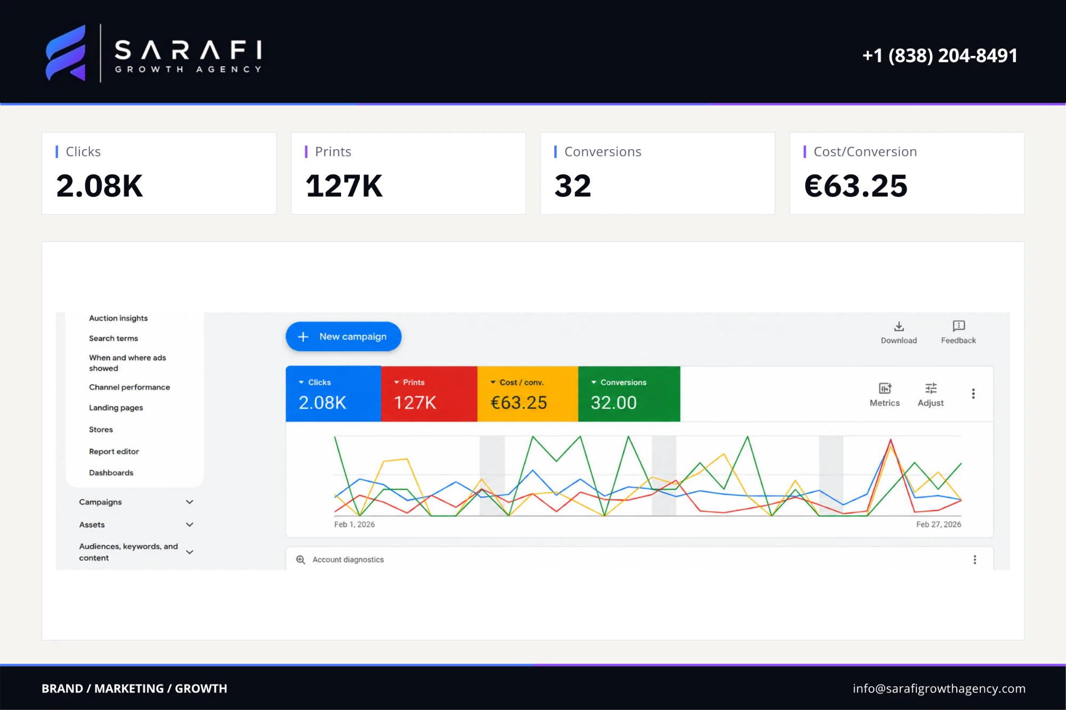Image resolution: width=1066 pixels, height=710 pixels.
Task: Click the Adjust sliders icon
Action: pyautogui.click(x=931, y=388)
